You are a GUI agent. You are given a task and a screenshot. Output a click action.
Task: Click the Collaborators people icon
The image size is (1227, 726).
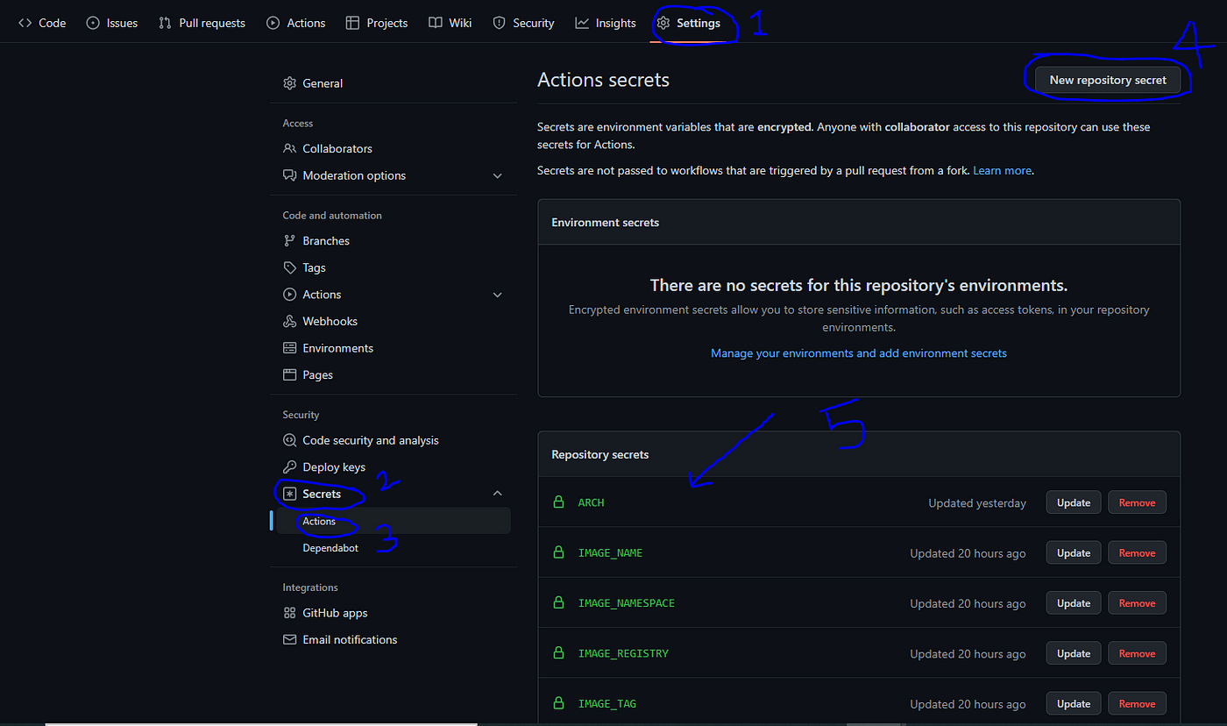(289, 148)
